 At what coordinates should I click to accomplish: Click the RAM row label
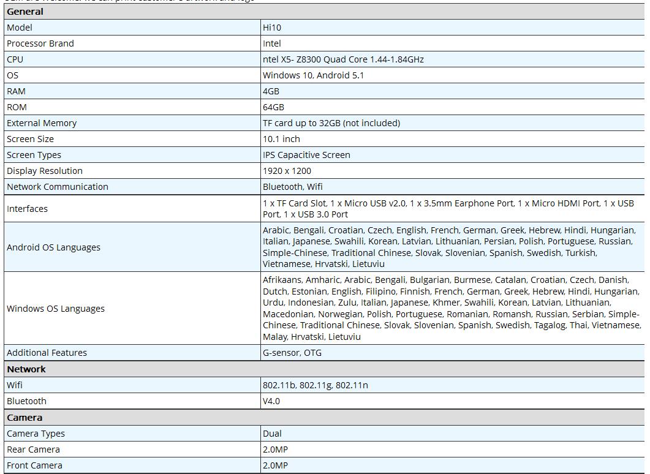(x=16, y=91)
